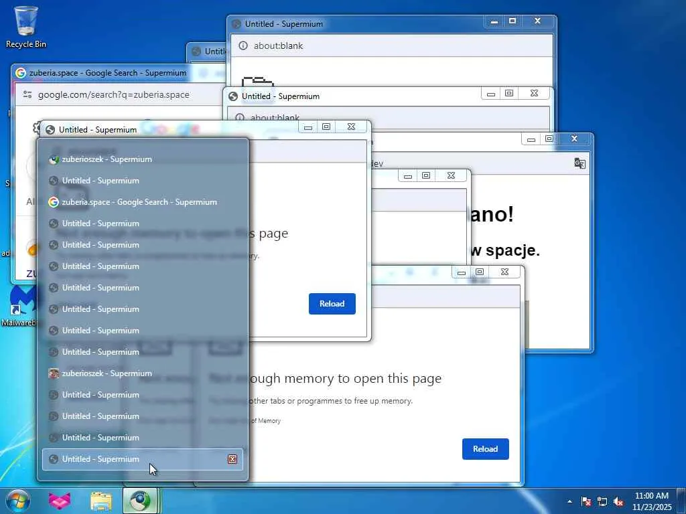Open the muted volume tray icon
Viewport: 686px width, 514px height.
[x=618, y=501]
